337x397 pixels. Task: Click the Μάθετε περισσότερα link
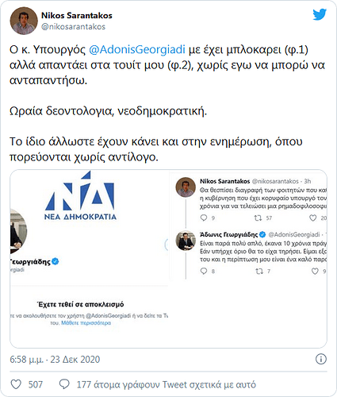pos(86,323)
